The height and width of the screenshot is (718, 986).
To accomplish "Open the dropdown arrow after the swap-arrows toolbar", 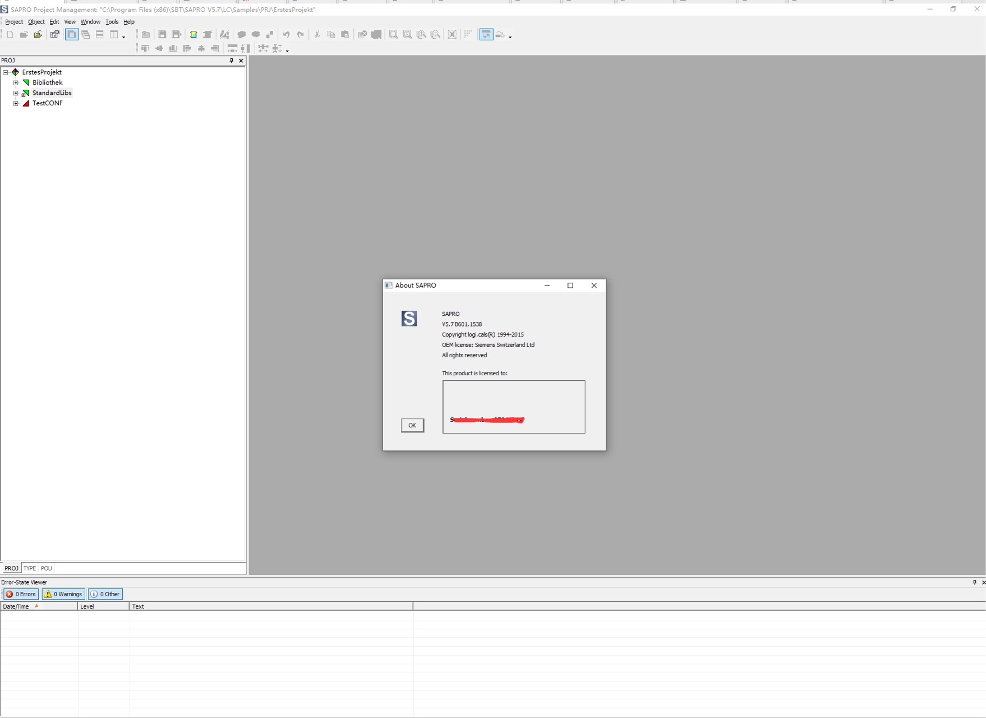I will (510, 36).
